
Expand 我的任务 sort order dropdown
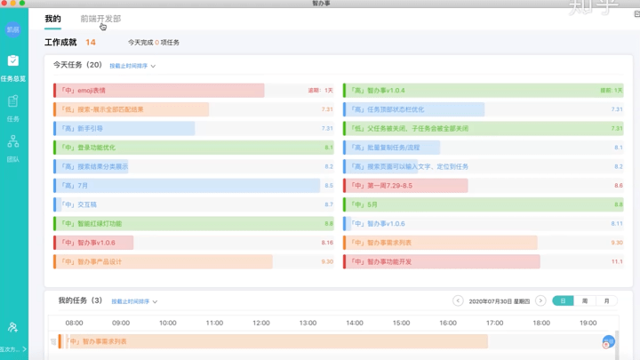pos(133,302)
